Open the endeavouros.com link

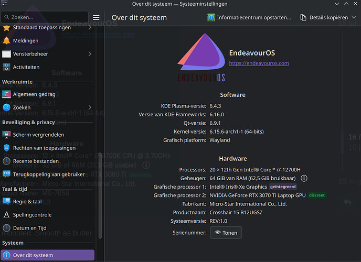[x=259, y=63]
